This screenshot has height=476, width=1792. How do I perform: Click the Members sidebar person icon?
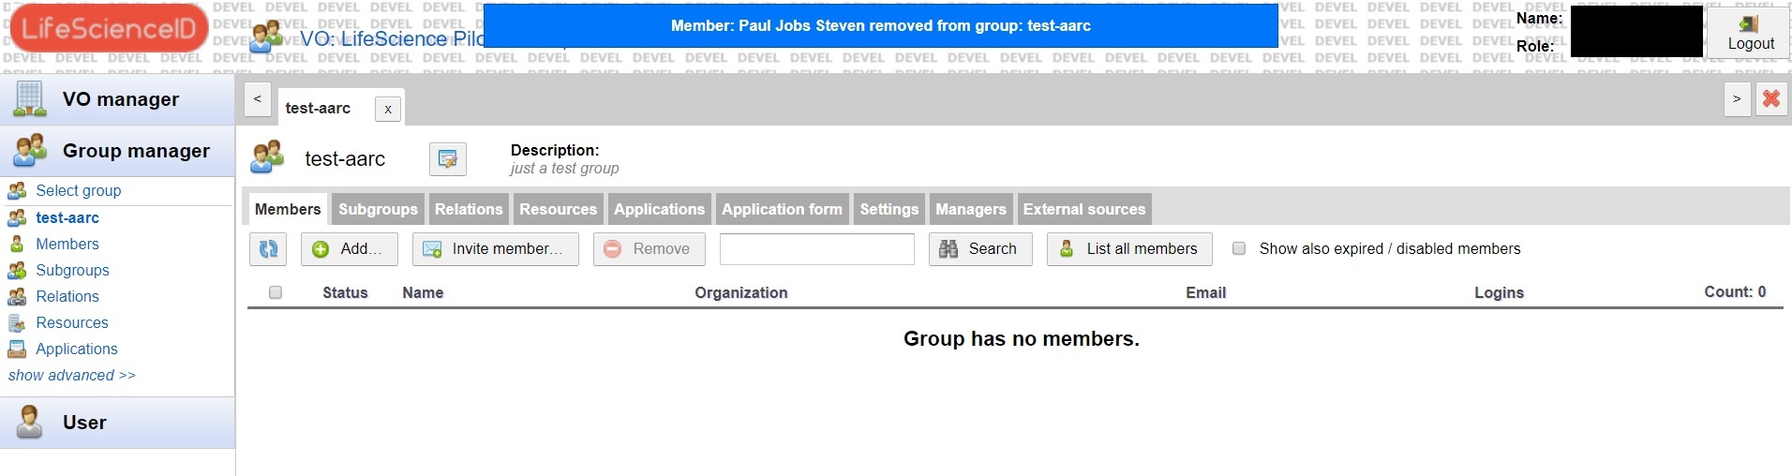coord(17,244)
